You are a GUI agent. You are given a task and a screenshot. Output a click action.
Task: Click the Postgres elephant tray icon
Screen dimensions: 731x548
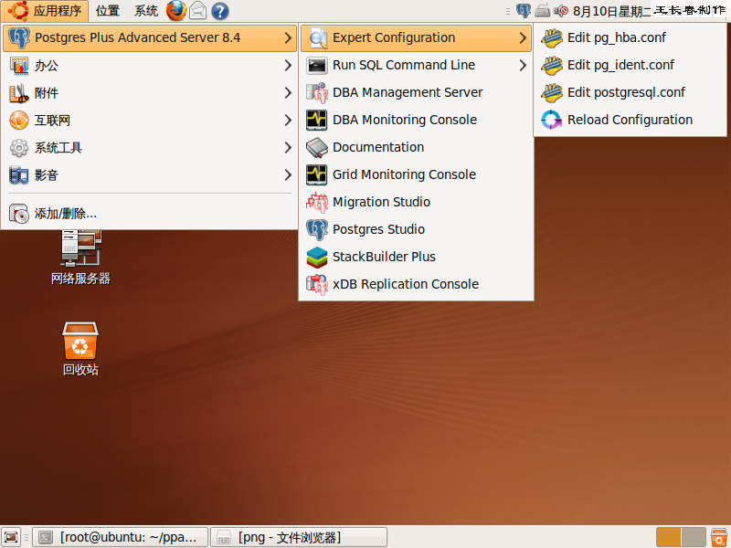coord(524,11)
